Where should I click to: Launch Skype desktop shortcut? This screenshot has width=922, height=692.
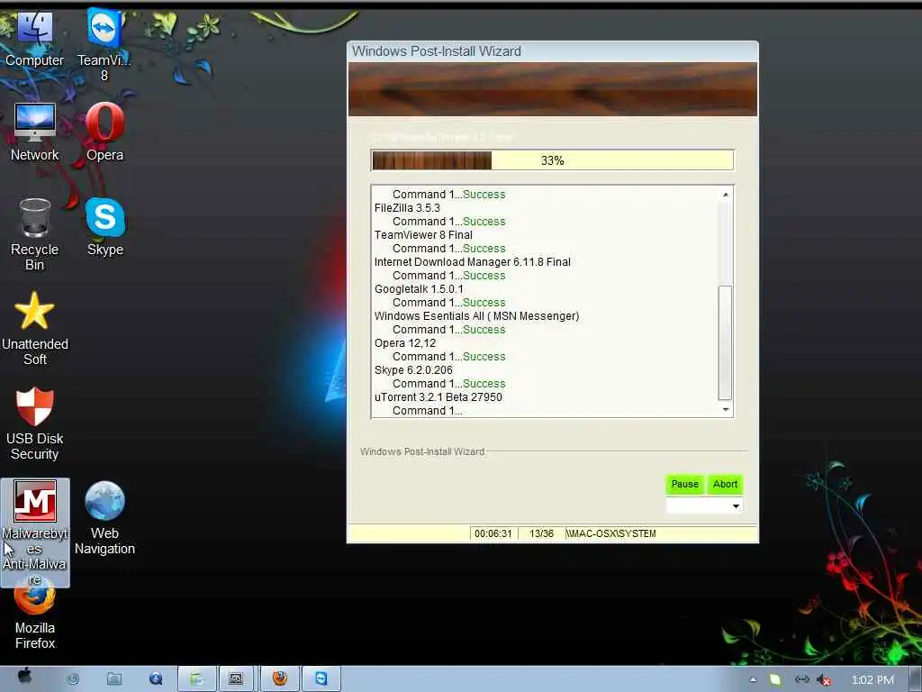(105, 227)
